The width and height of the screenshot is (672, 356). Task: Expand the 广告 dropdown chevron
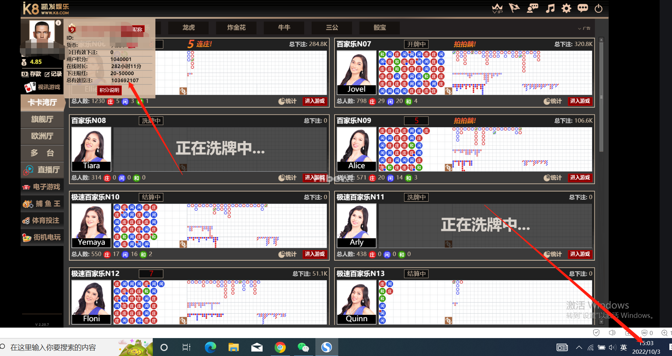(x=579, y=28)
